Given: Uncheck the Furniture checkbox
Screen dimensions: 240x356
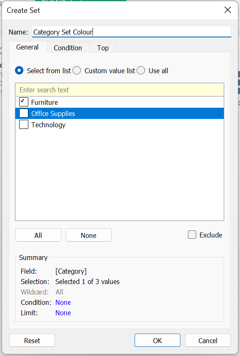Looking at the screenshot, I should pos(24,102).
